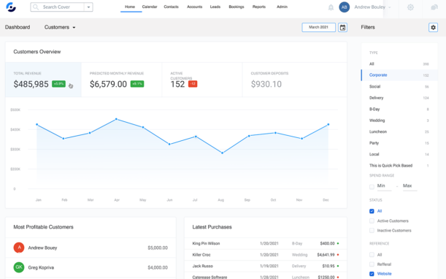The image size is (446, 279).
Task: Filter by Delivery type
Action: coord(399,98)
